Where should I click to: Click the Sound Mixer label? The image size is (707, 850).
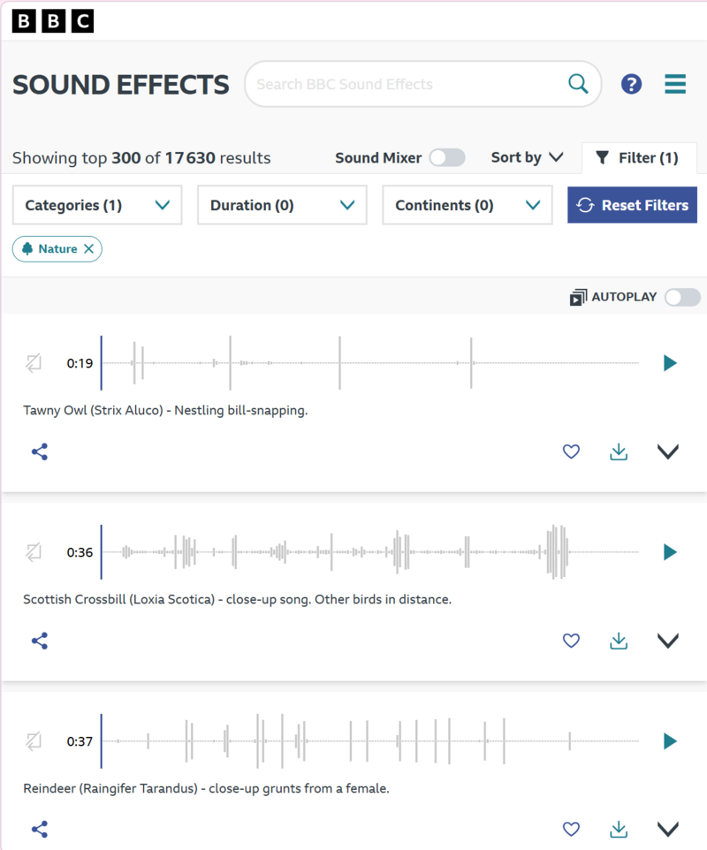[x=378, y=158]
